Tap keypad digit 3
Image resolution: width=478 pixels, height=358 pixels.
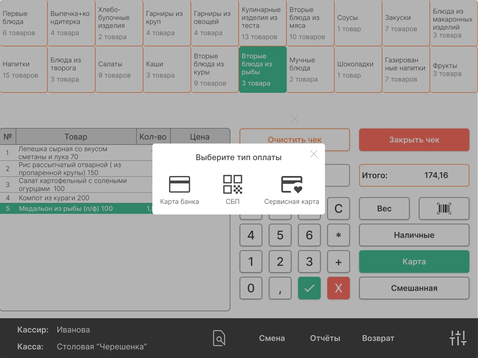coord(309,262)
